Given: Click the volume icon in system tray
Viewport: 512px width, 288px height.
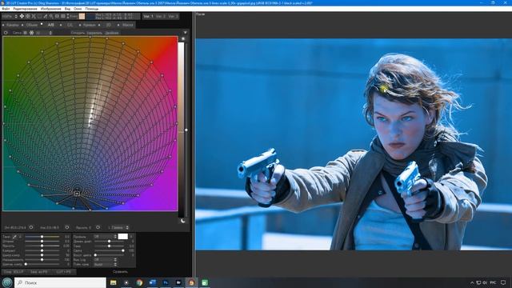Looking at the screenshot, I should click(485, 282).
